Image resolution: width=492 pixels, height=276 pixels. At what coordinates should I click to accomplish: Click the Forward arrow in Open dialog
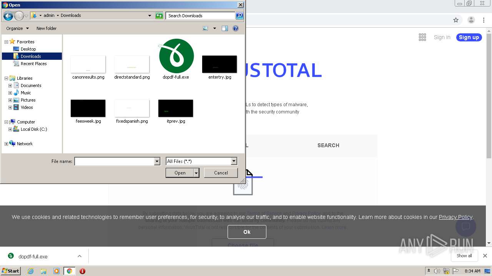[19, 16]
